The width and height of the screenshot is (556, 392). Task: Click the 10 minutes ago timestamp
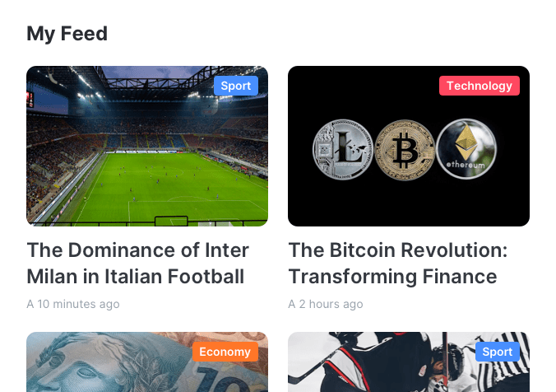[79, 304]
